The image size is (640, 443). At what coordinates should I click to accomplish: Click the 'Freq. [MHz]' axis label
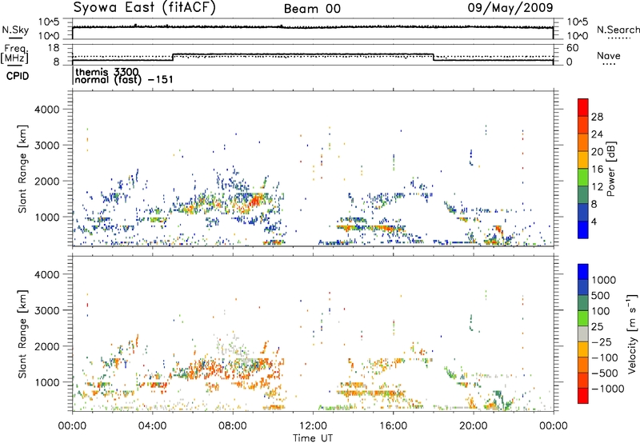click(14, 54)
